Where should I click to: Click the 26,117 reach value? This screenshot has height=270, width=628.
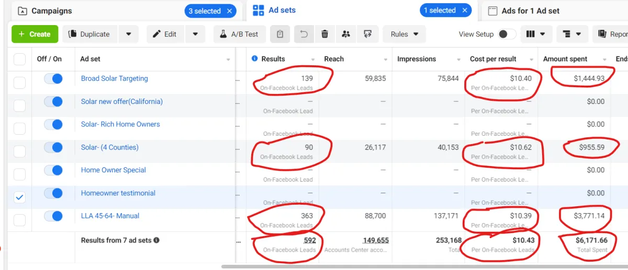[375, 147]
